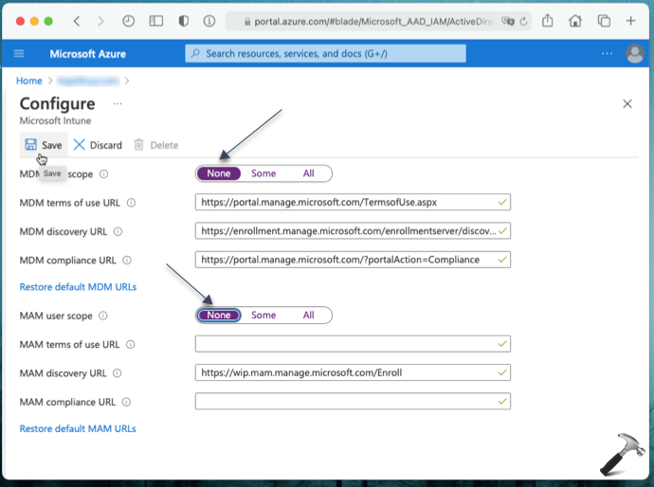This screenshot has height=487, width=654.
Task: Click Restore default MDM URLs link
Action: coord(78,286)
